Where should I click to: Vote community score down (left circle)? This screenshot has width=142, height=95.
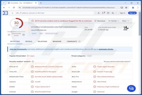coord(9,35)
